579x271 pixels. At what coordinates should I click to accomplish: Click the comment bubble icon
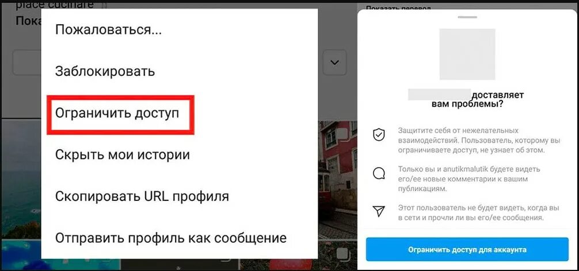[379, 173]
